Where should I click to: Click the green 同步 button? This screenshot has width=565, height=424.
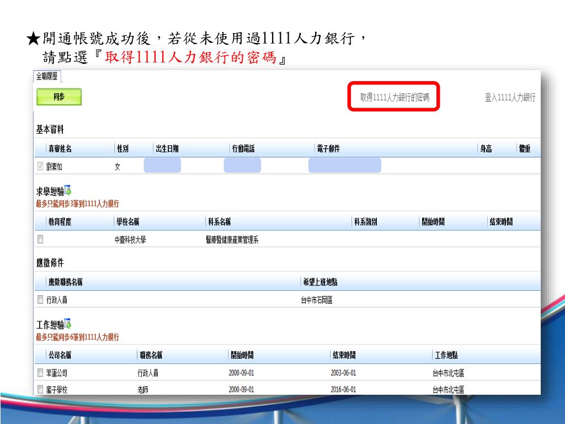tap(59, 97)
